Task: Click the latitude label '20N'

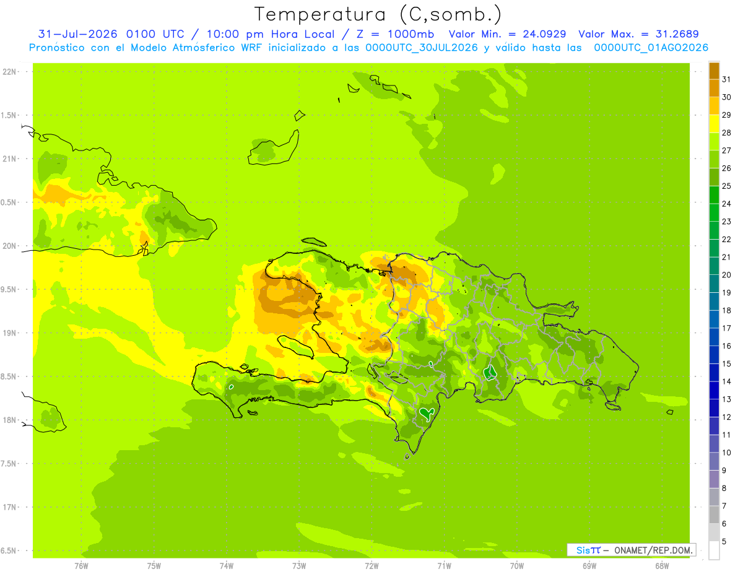Action: (x=9, y=246)
